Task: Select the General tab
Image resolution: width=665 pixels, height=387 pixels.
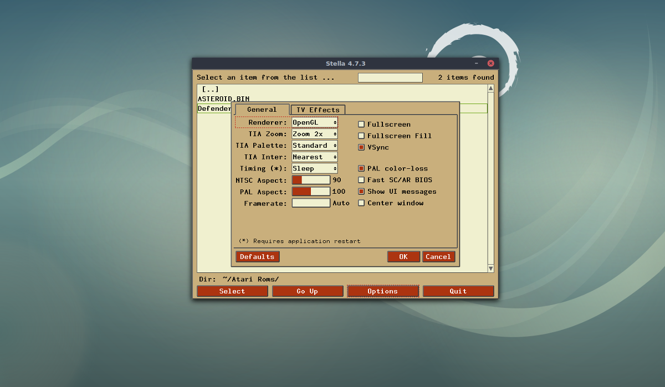Action: point(262,110)
